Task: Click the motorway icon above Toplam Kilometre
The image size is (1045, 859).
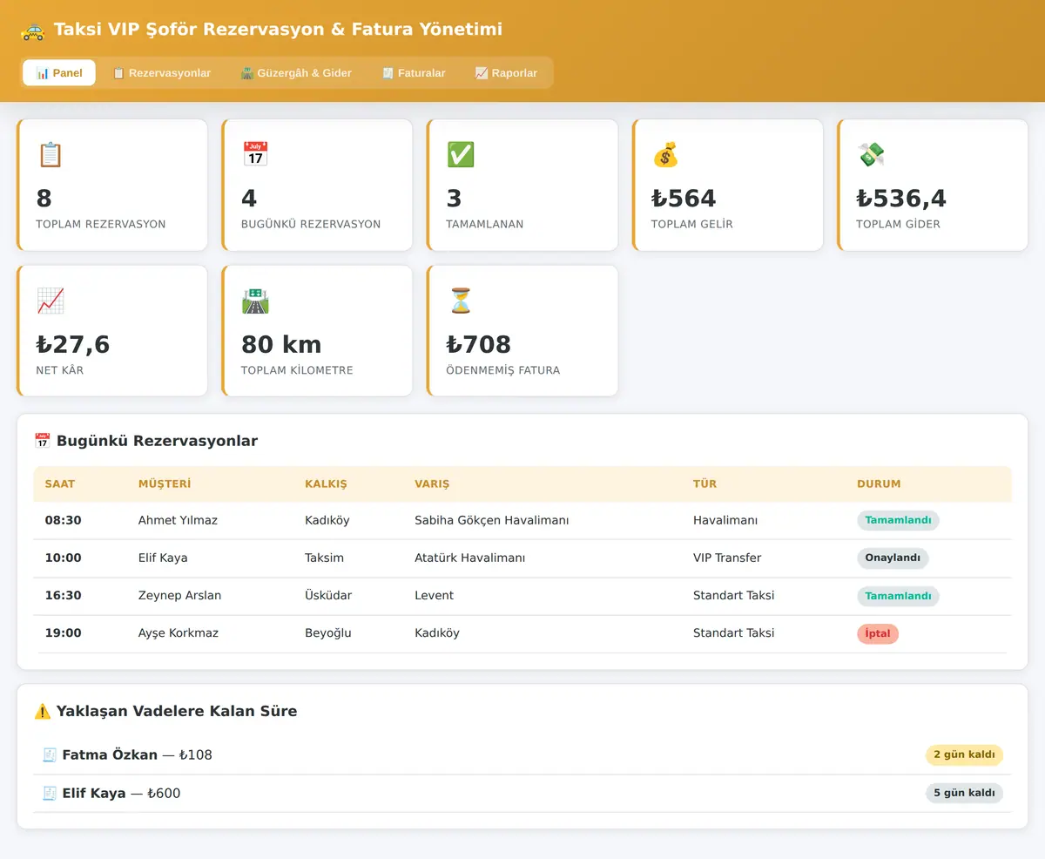Action: click(x=255, y=301)
